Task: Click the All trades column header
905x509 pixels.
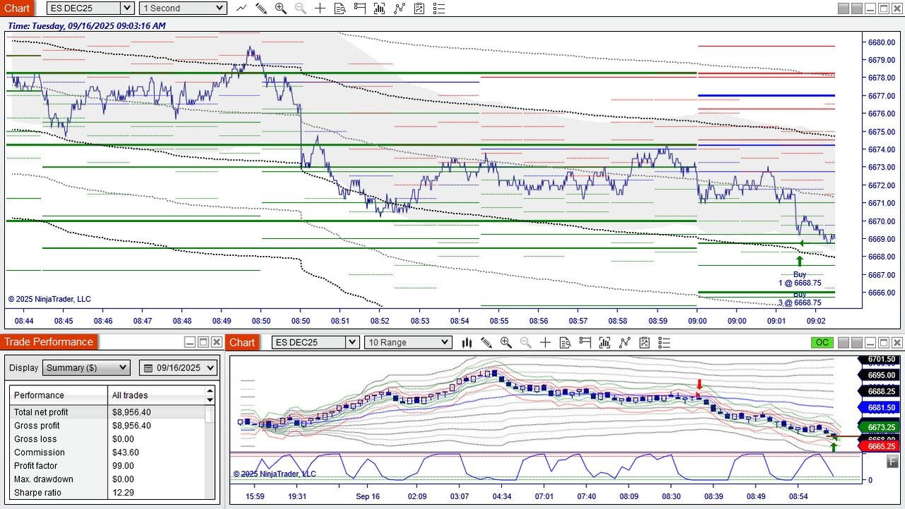Action: coord(156,395)
